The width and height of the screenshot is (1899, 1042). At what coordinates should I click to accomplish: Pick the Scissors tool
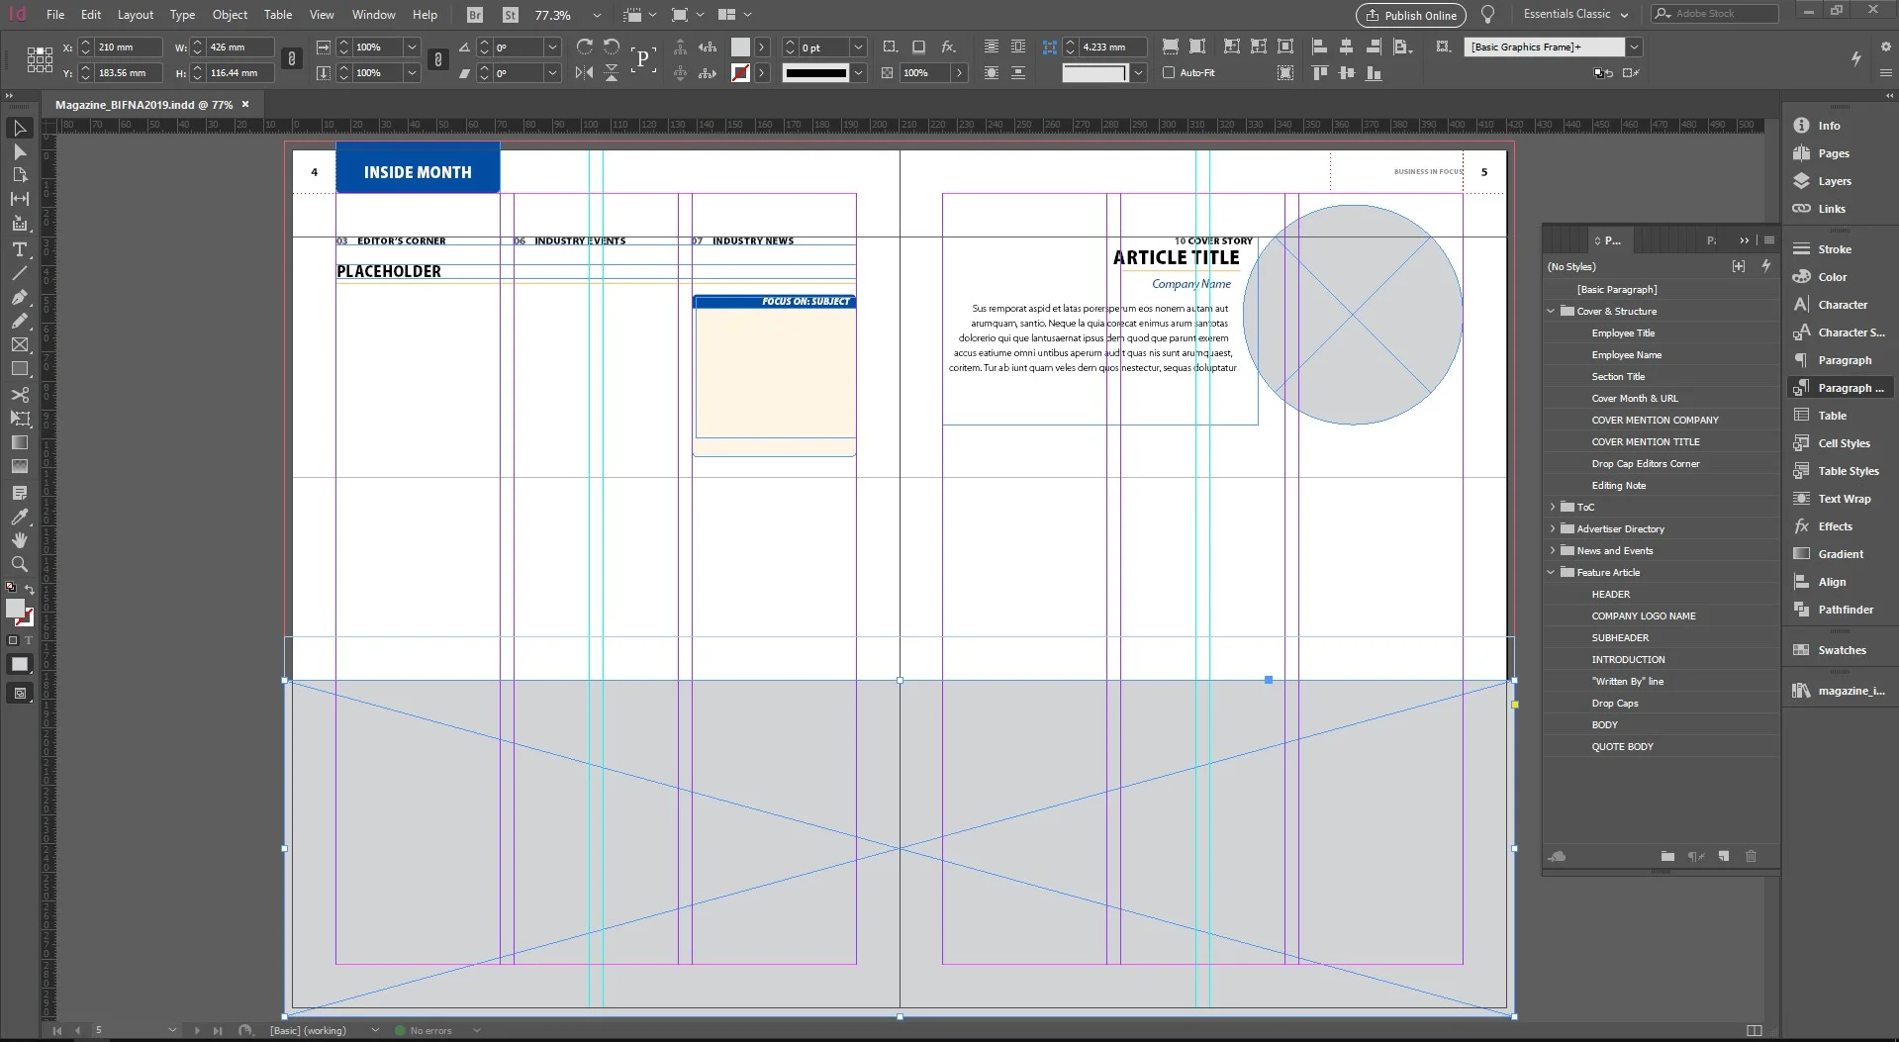tap(19, 394)
